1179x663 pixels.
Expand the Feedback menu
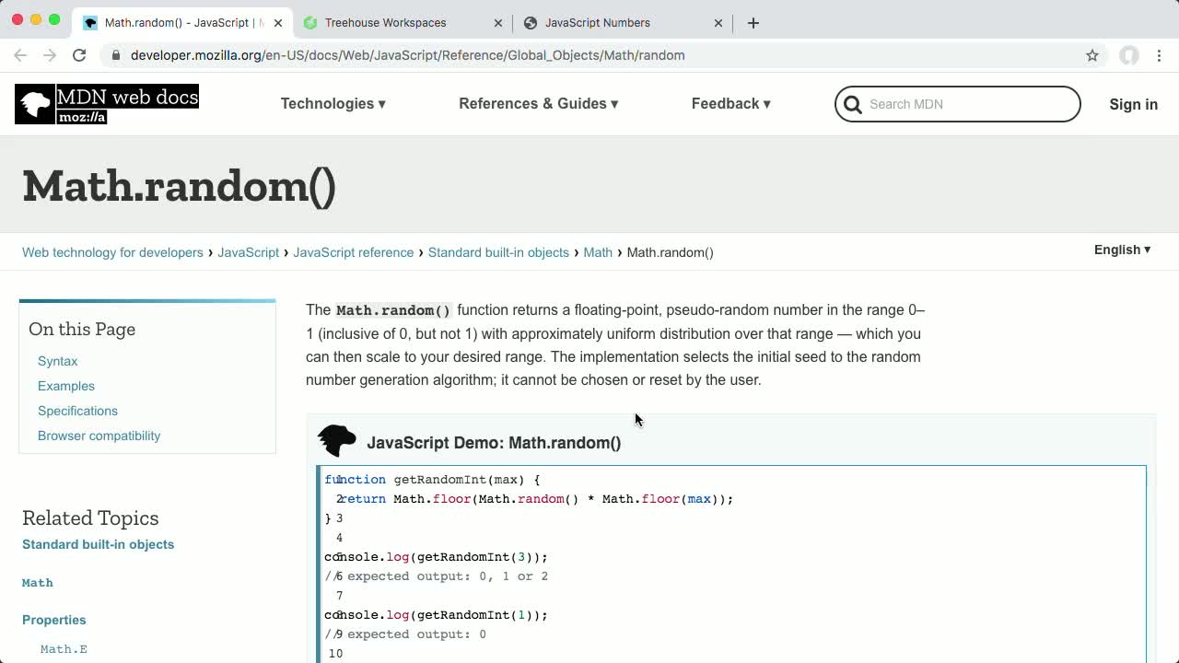pyautogui.click(x=730, y=104)
